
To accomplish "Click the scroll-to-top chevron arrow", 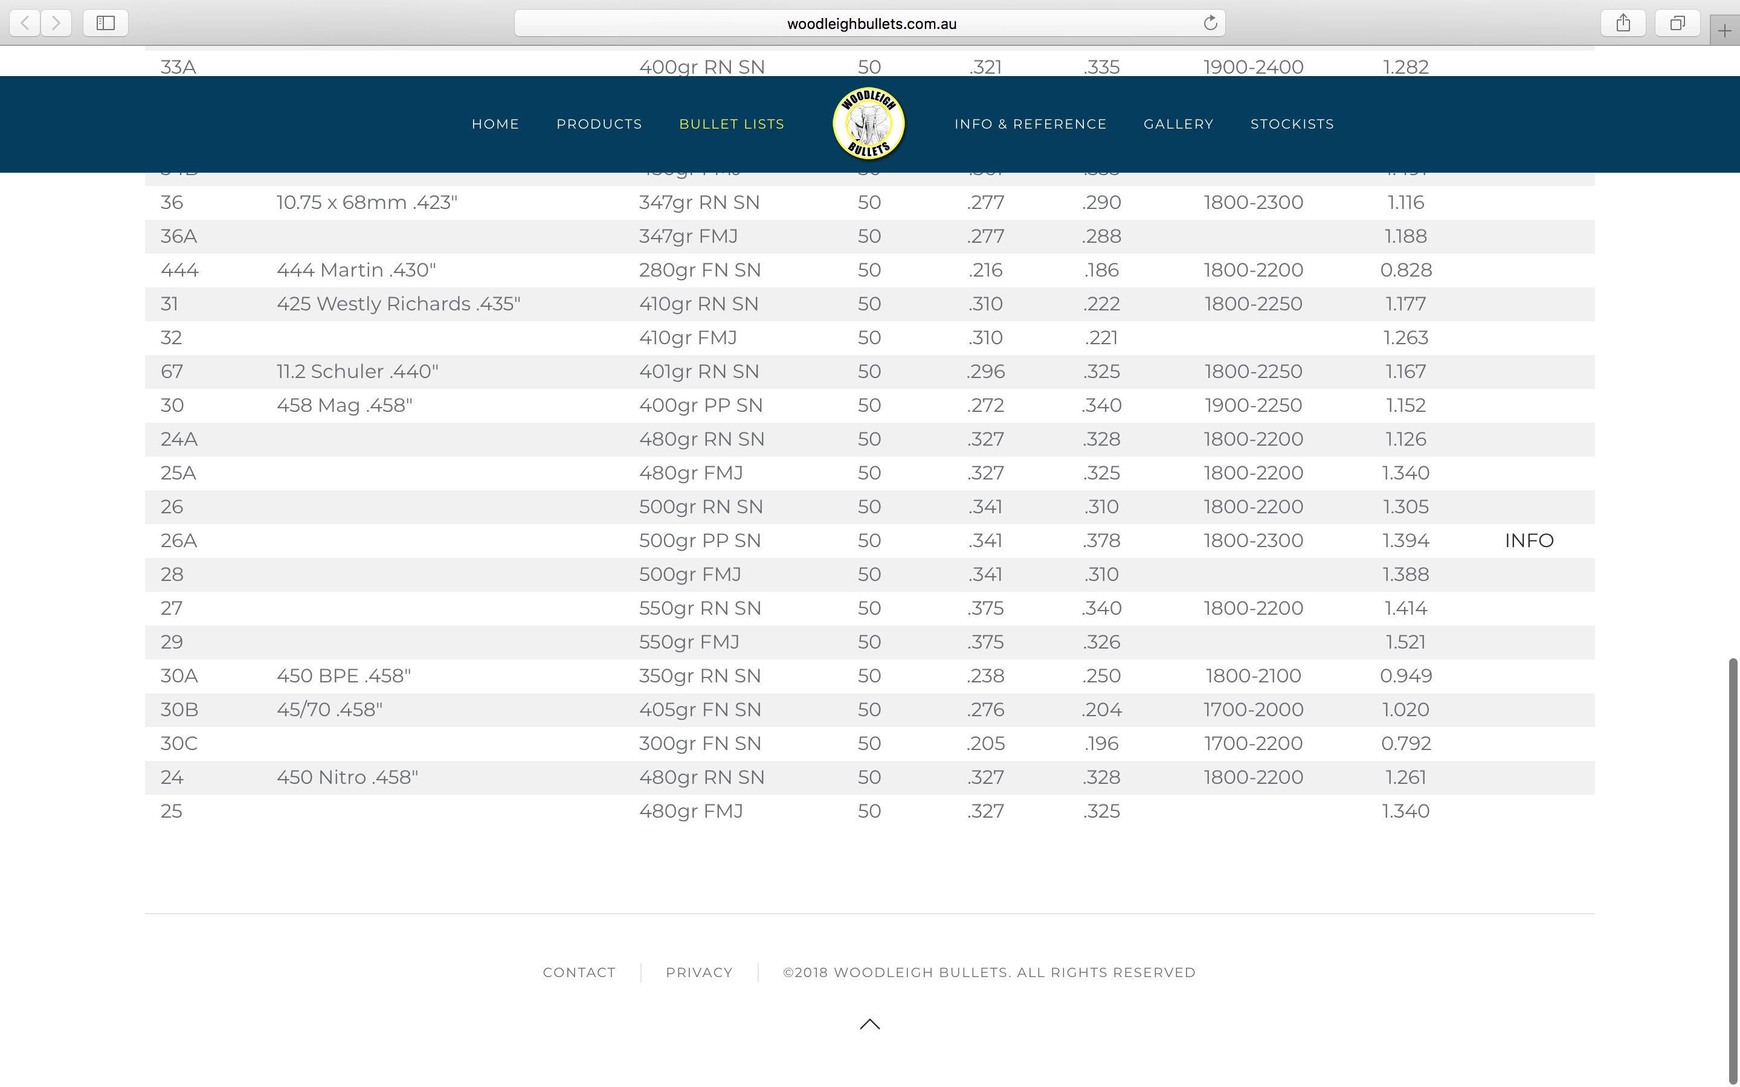I will click(x=869, y=1024).
